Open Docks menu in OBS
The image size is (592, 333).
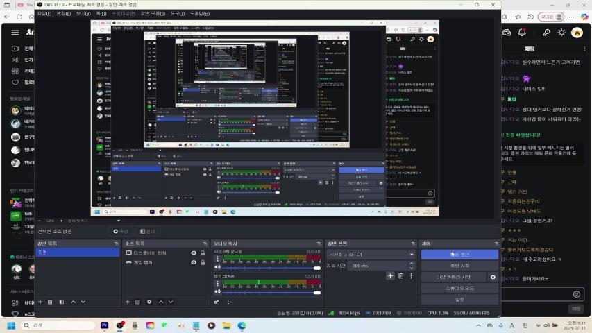[x=101, y=14]
